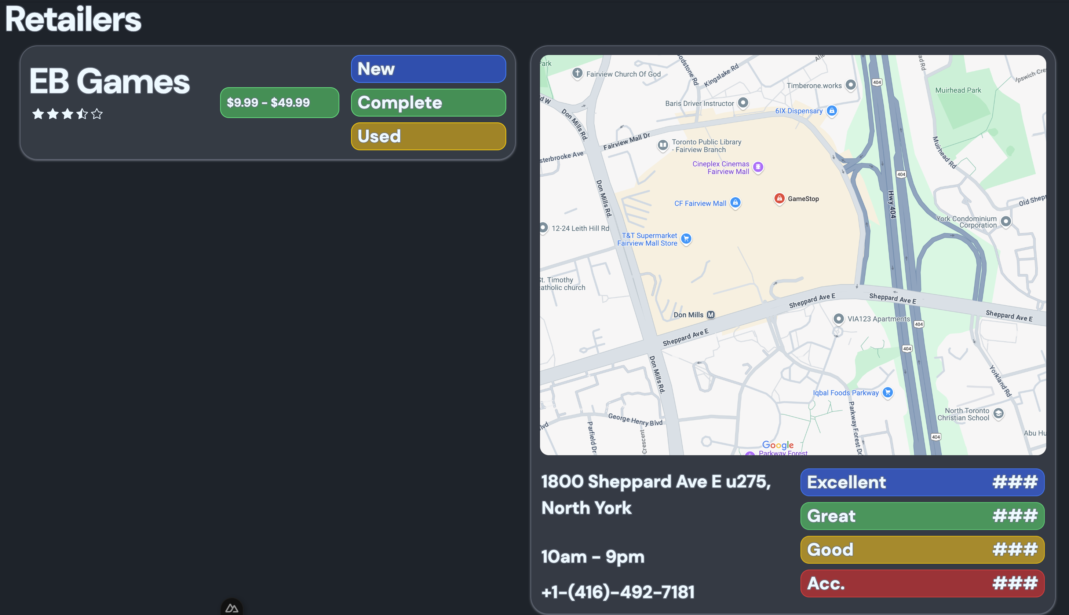Image resolution: width=1069 pixels, height=615 pixels.
Task: Open the EB Games retailer card
Action: coord(110,81)
